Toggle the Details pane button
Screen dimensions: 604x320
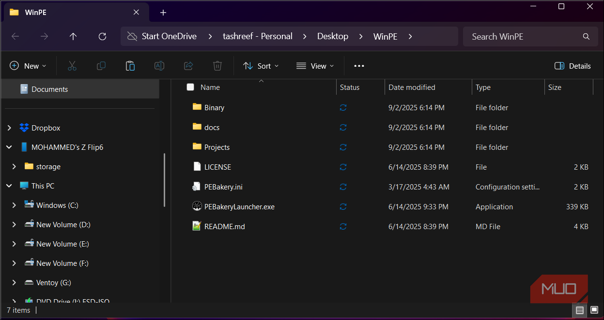573,66
